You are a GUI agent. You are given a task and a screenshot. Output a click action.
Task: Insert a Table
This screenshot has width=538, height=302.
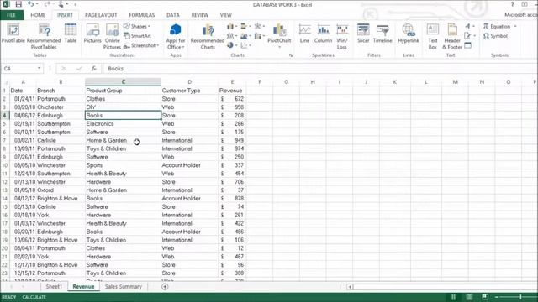(71, 34)
